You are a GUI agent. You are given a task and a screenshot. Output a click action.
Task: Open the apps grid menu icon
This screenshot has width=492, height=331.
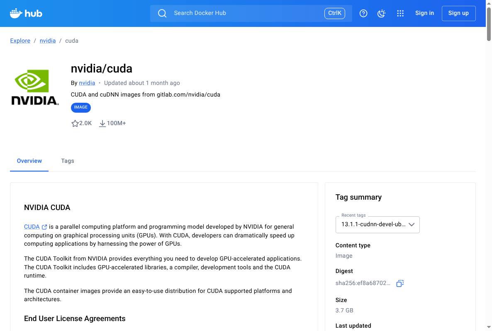400,13
